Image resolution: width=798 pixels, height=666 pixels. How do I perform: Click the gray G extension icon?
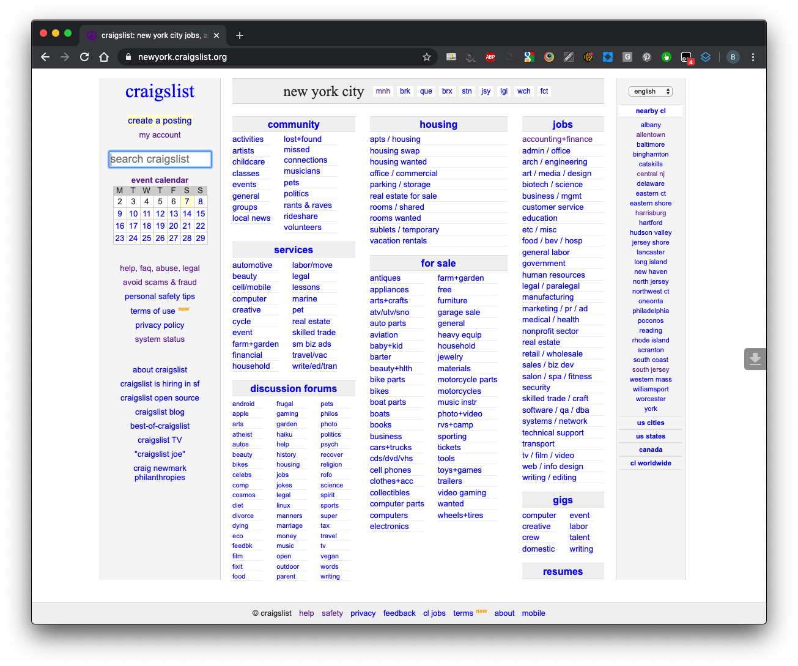(627, 57)
